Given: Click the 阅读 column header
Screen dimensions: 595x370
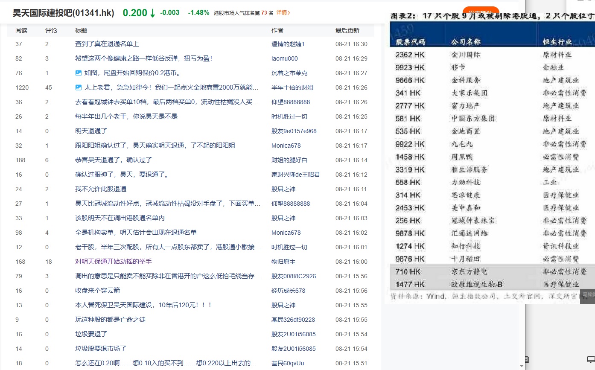Looking at the screenshot, I should pos(21,30).
